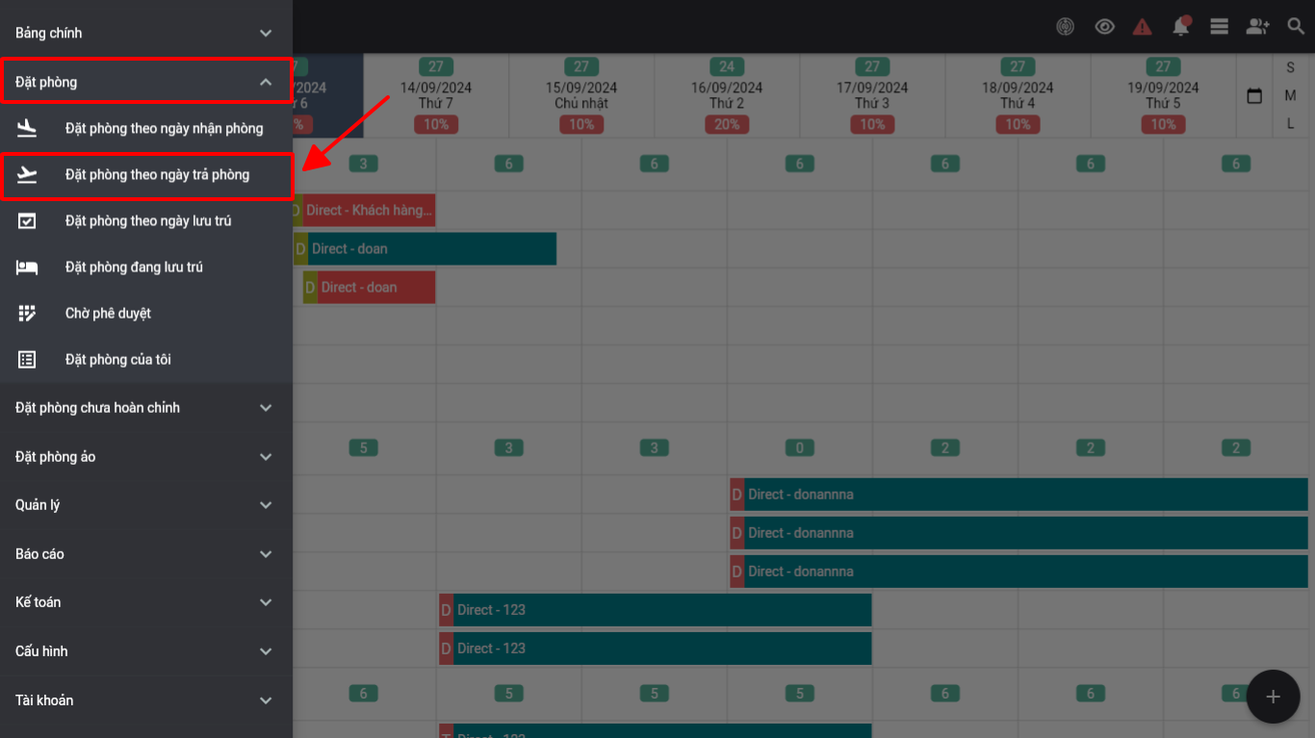
Task: Click the three-line list menu icon in top bar
Action: pyautogui.click(x=1219, y=27)
